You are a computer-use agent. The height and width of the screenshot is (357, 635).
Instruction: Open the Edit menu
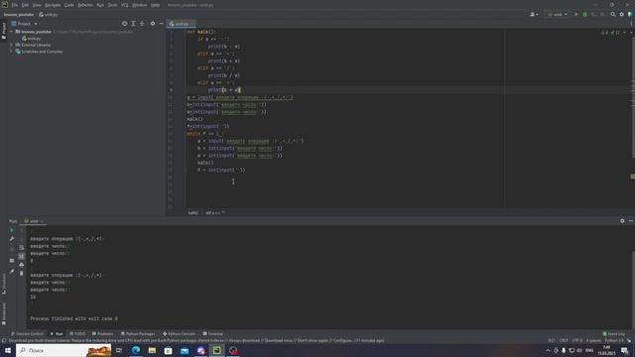pyautogui.click(x=25, y=5)
